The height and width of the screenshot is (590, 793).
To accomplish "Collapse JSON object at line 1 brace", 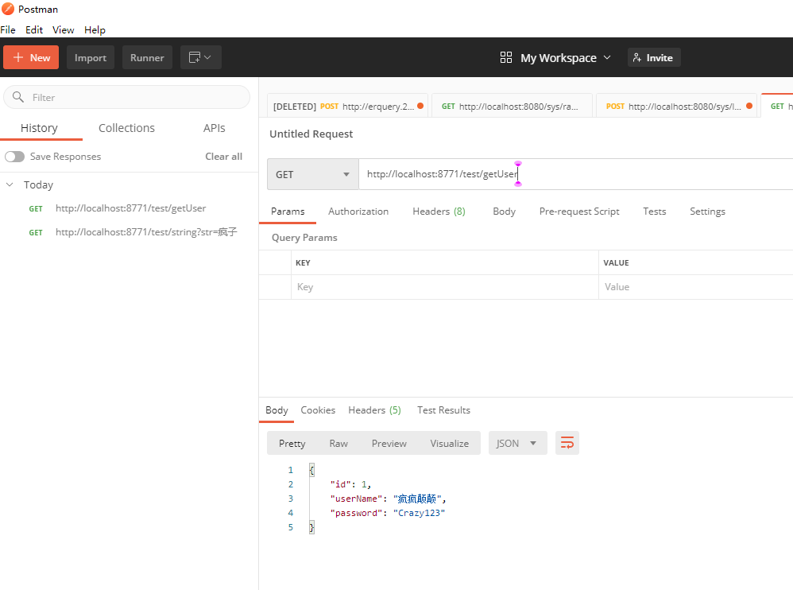I will pos(311,470).
